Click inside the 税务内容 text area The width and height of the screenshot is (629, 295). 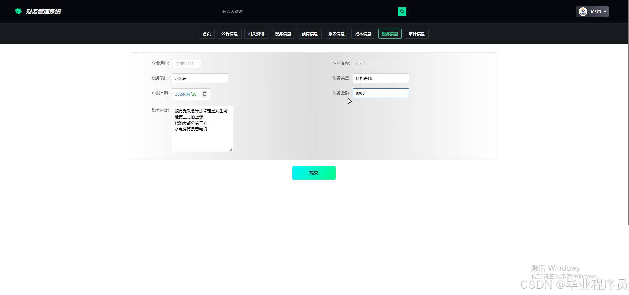[203, 129]
